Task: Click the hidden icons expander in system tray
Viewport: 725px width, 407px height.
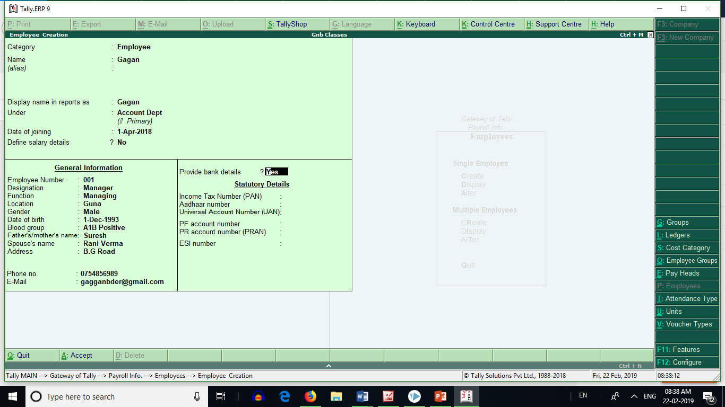Action: click(x=634, y=395)
